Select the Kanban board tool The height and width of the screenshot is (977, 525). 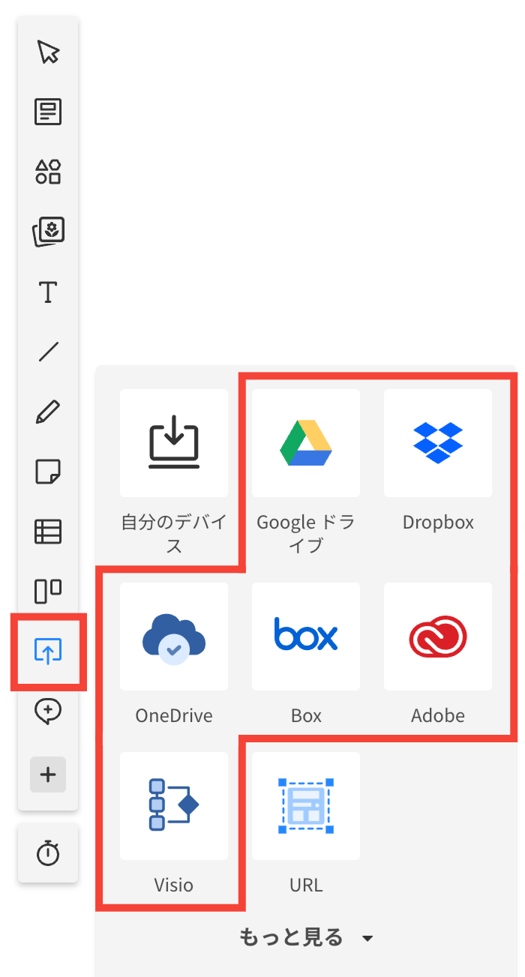tap(48, 592)
